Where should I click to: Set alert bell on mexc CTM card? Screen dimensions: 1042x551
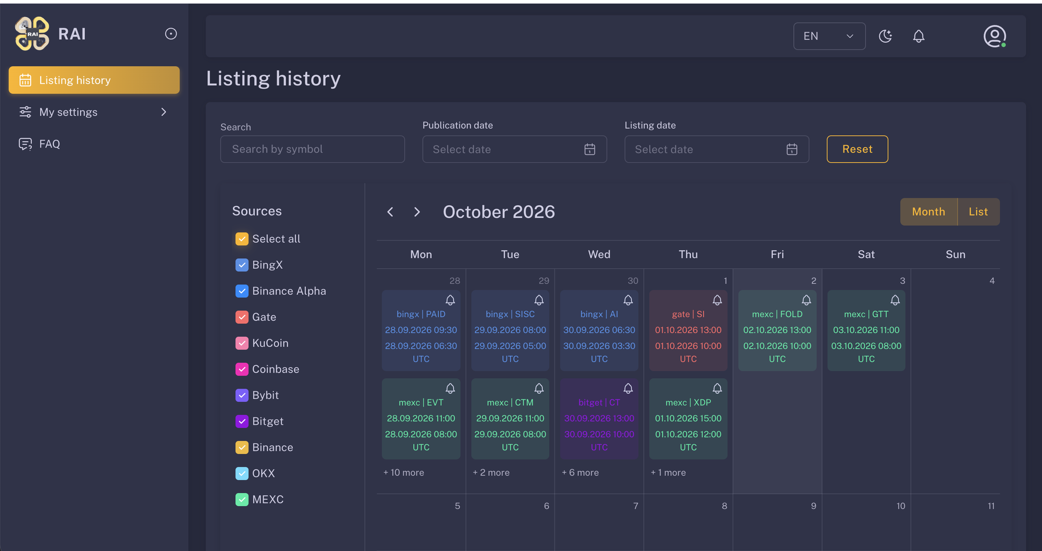(x=539, y=389)
